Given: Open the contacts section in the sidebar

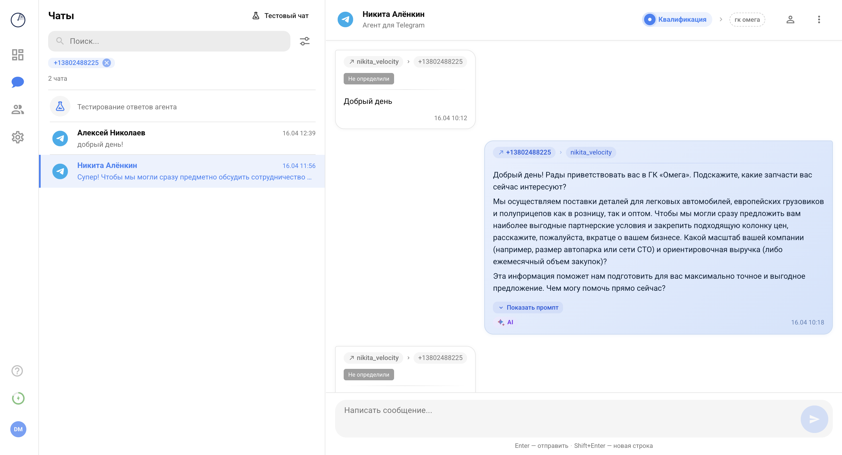Looking at the screenshot, I should [x=18, y=109].
